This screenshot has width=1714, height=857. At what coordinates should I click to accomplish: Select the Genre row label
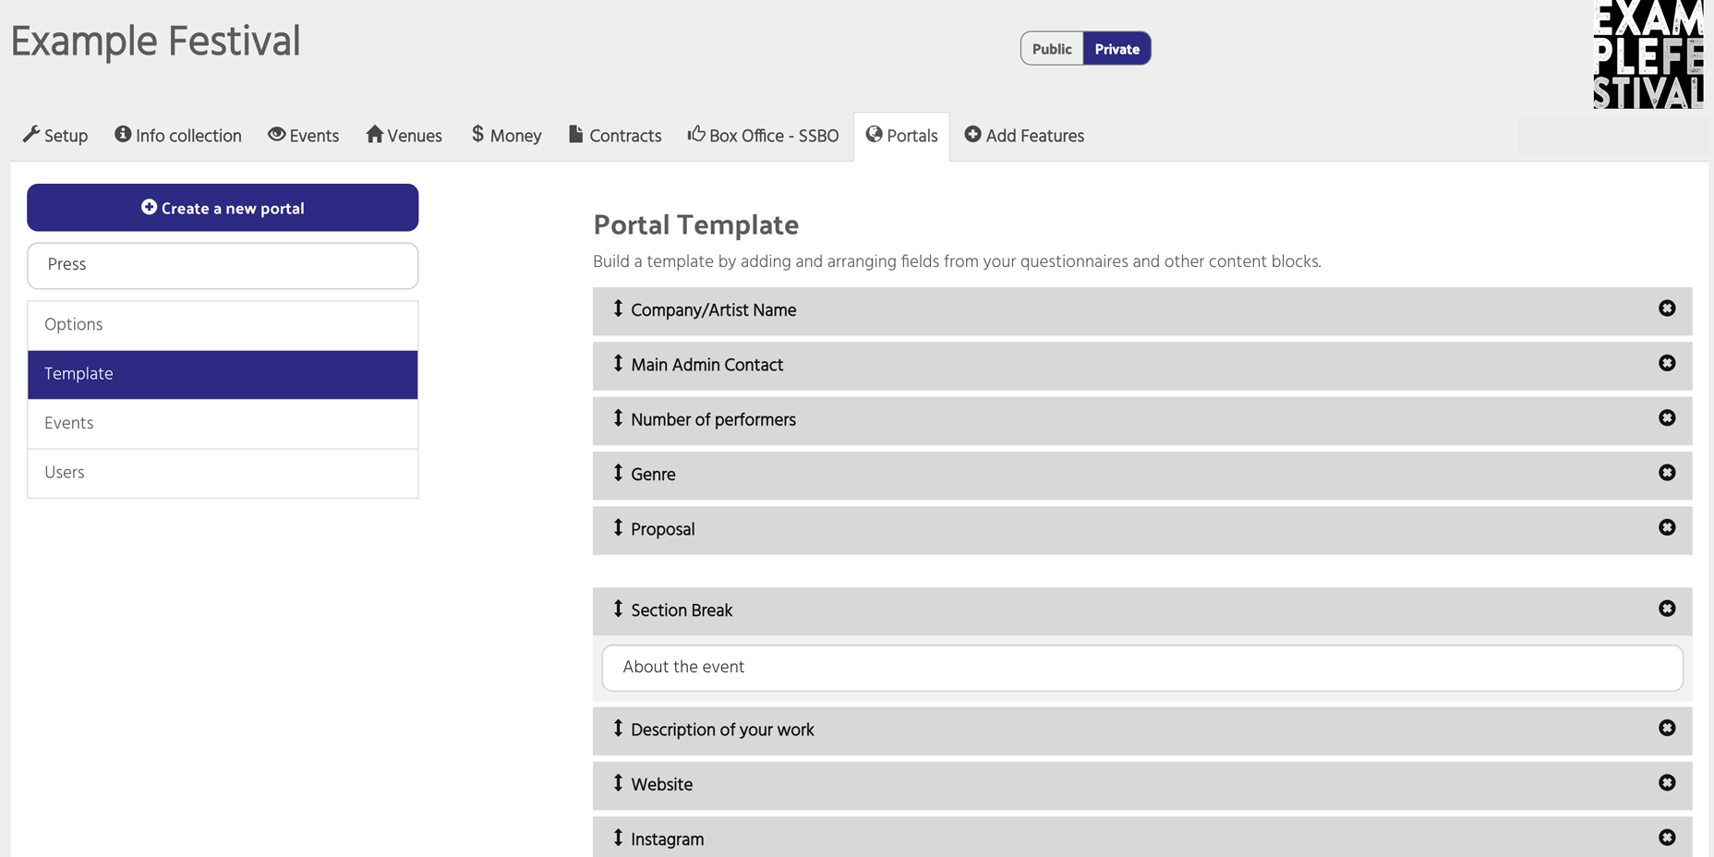(x=653, y=474)
